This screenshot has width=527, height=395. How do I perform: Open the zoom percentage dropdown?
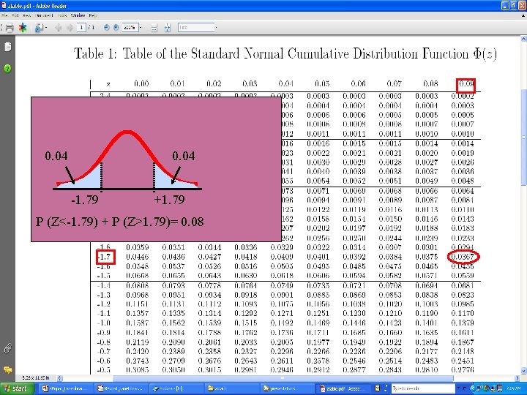coord(141,28)
